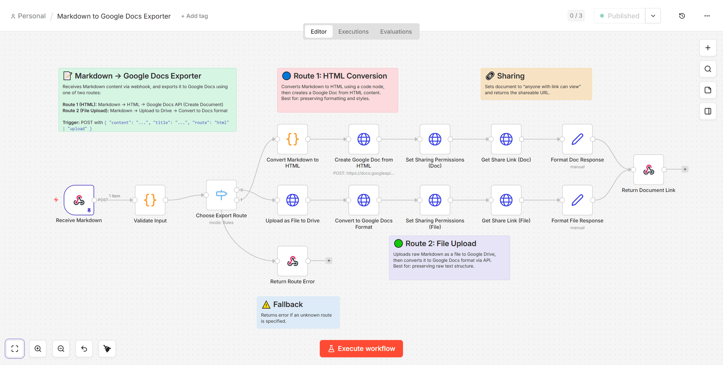Open the Evaluations tab

(396, 31)
